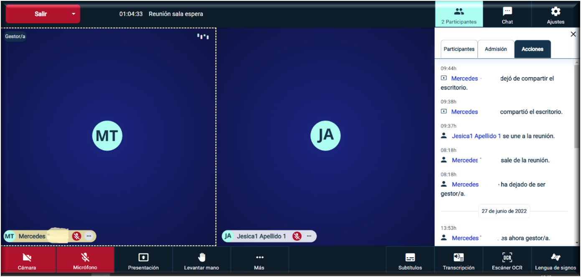Expand the Salir dropdown arrow
581x277 pixels.
click(74, 14)
